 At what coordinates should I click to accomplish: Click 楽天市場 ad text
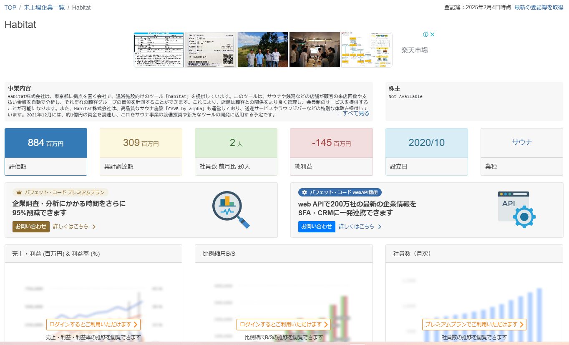tap(414, 50)
